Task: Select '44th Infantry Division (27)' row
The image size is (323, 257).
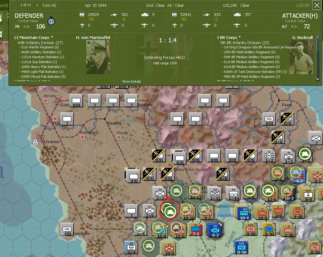Action: [x=40, y=43]
